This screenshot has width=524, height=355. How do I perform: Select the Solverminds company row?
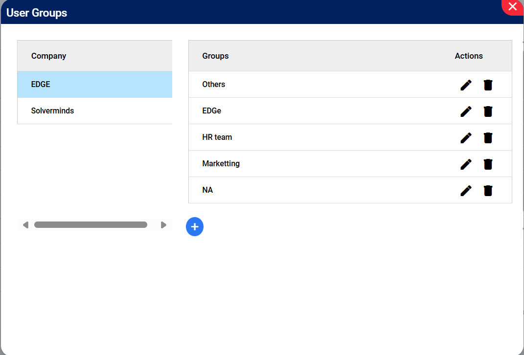(52, 111)
